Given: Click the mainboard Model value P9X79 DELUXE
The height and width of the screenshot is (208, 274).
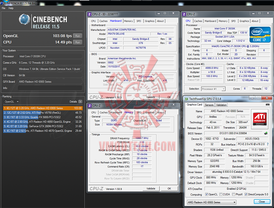Looking at the screenshot, I should [129, 34].
